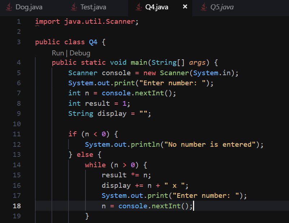Click the class name Q4 on line 3
Viewport: 289px width, 223px height.
click(93, 42)
